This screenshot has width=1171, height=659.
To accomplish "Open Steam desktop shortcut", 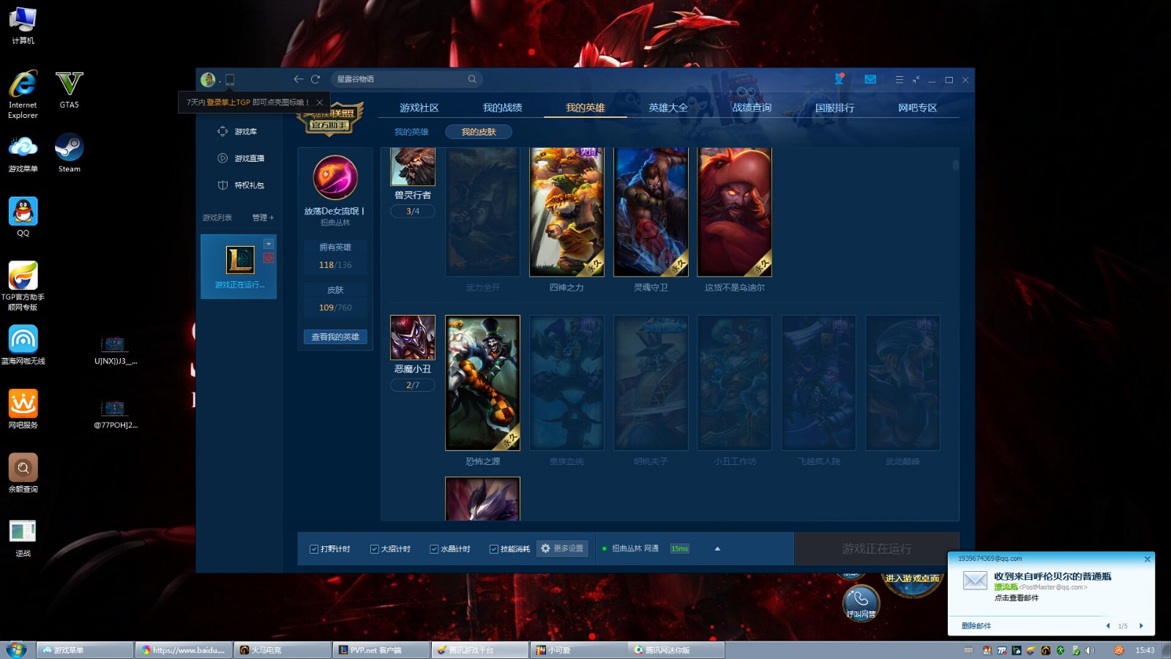I will (70, 153).
